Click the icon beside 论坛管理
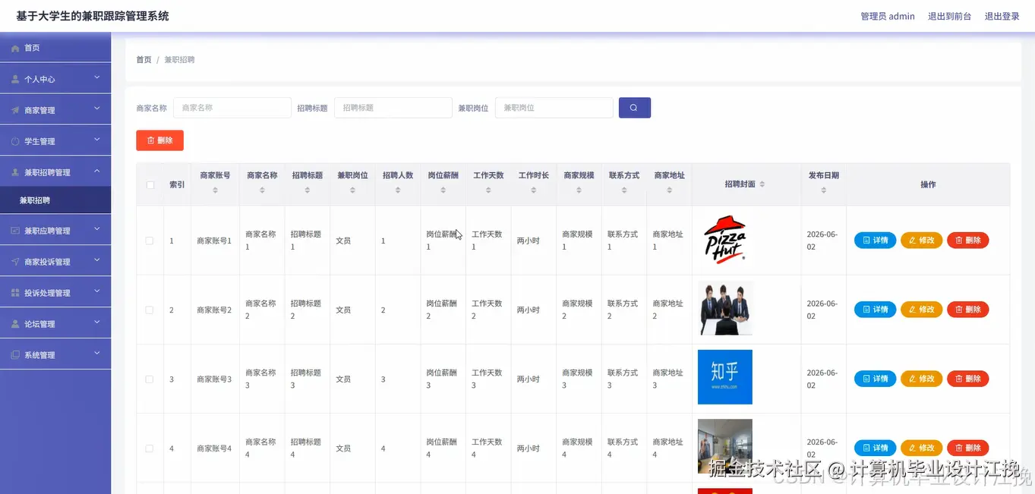The width and height of the screenshot is (1035, 494). tap(15, 324)
